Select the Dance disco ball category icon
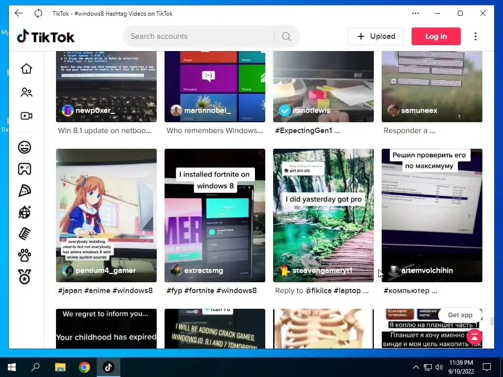This screenshot has height=377, width=503. 25,212
